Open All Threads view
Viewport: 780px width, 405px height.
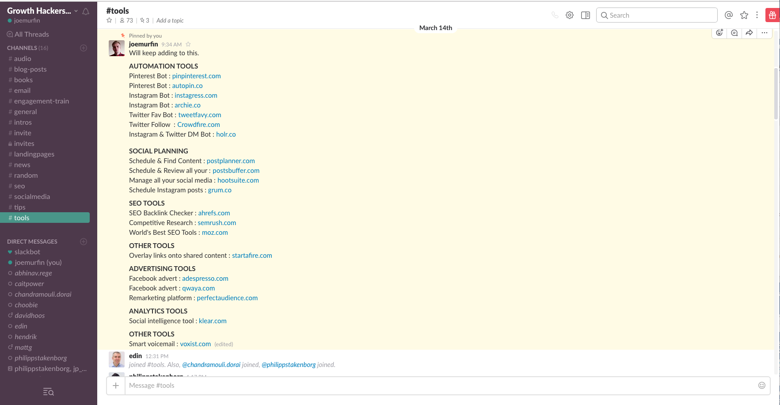point(28,34)
